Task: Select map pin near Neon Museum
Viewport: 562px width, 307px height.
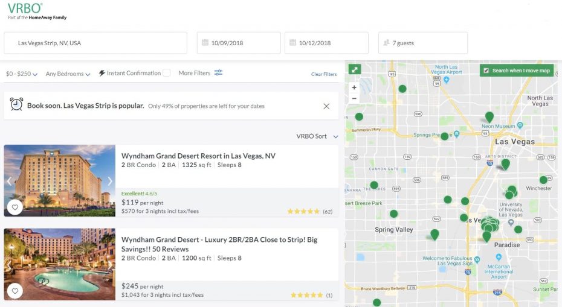Action: coord(489,116)
